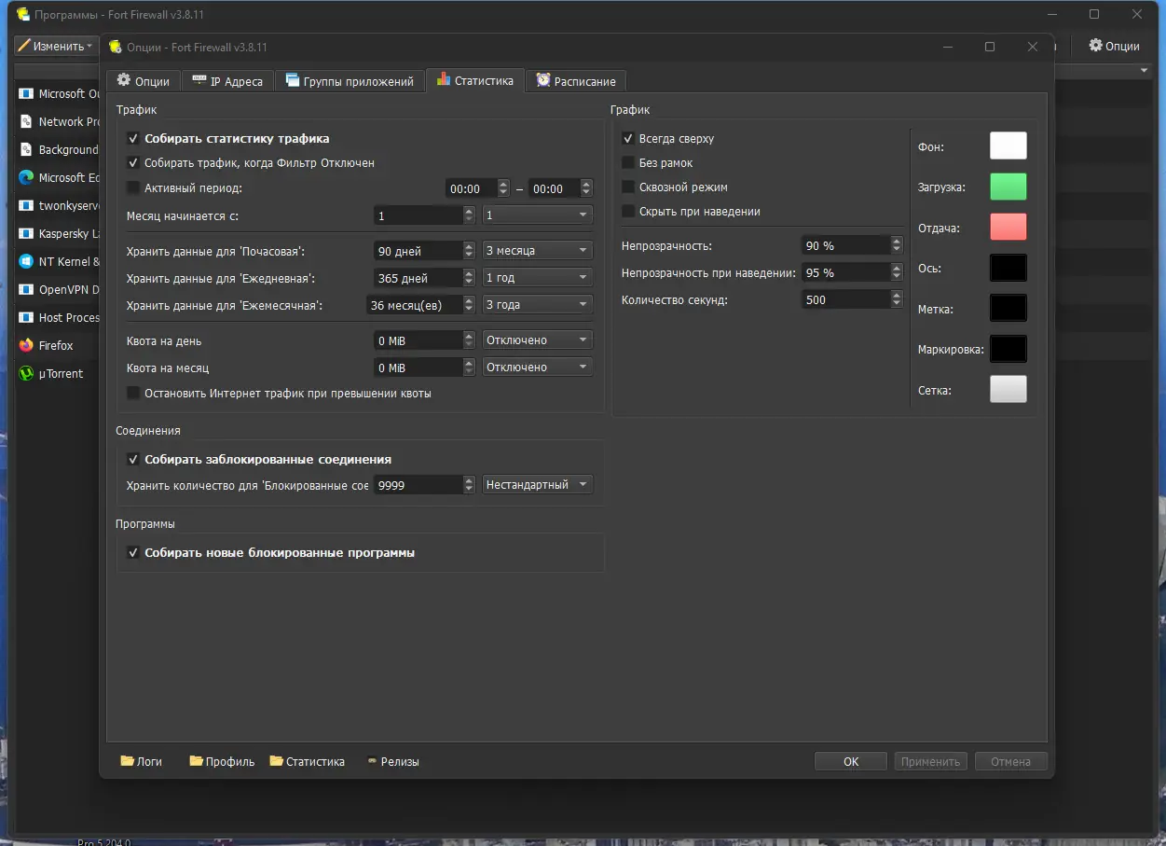Pick the Загрузка green color swatch
Screen dimensions: 1166x846
click(x=1008, y=187)
